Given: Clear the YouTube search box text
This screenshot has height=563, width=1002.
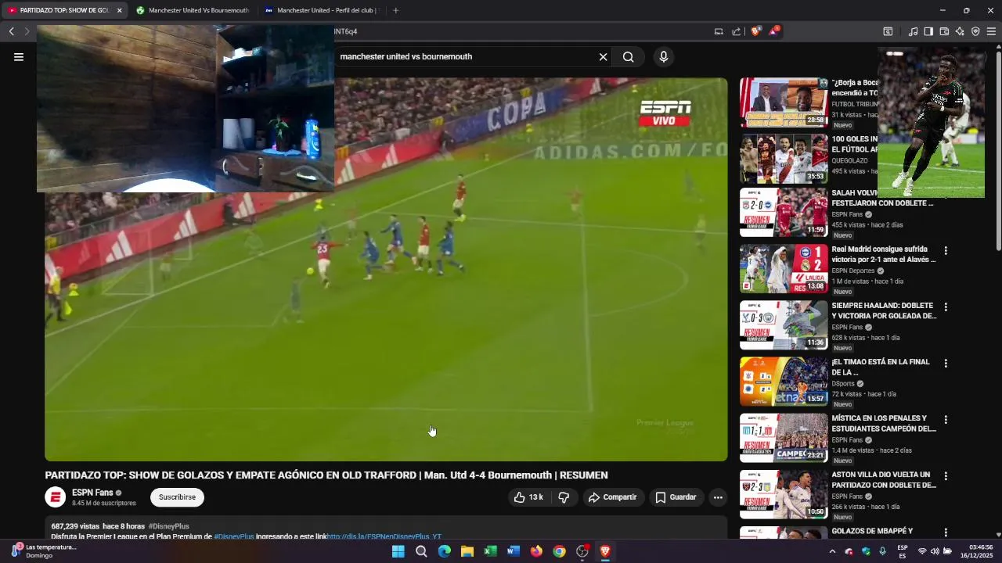Looking at the screenshot, I should [x=603, y=57].
